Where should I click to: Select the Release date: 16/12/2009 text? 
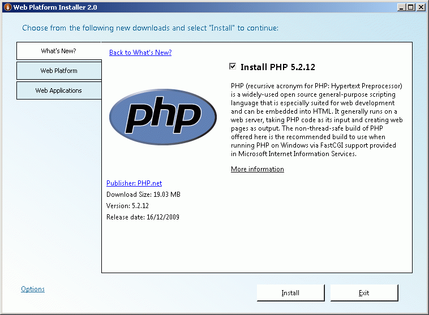tap(143, 217)
